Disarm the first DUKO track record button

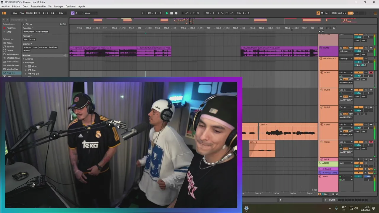pos(371,72)
